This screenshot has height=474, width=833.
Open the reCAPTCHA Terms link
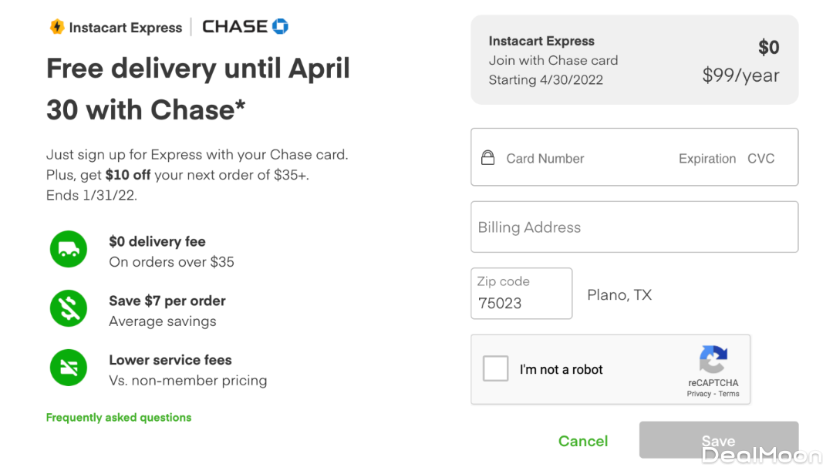(x=729, y=394)
